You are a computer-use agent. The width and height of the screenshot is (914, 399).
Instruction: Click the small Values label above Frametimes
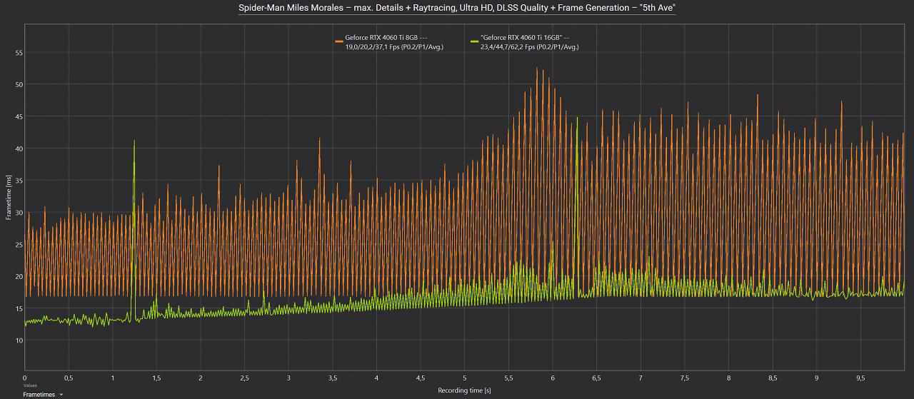point(29,385)
